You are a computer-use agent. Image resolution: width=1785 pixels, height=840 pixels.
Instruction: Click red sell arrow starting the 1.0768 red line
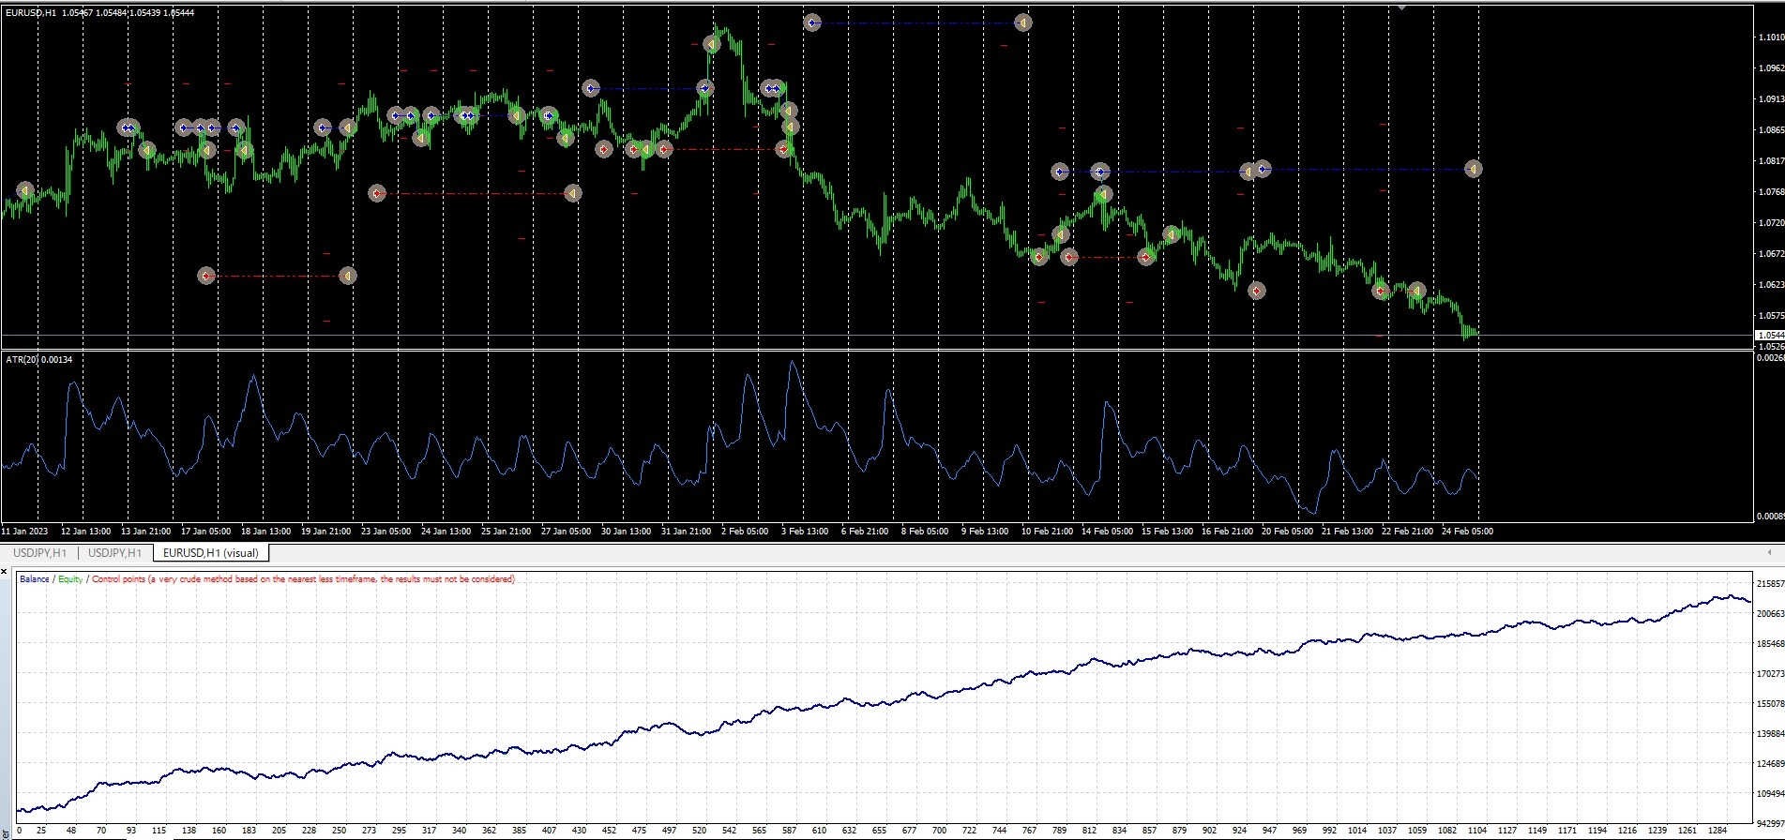coord(377,193)
